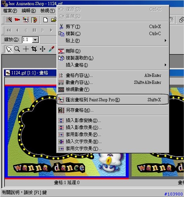This screenshot has width=184, height=197.
Task: Open 畫格內容(A)... frame properties
Action: 113,75
